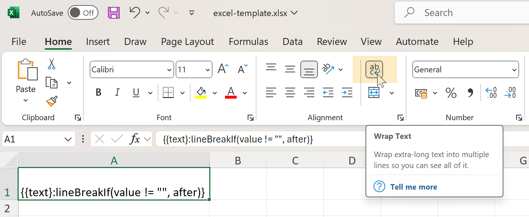Click the Insert Function fx icon
The image size is (529, 217).
click(135, 139)
